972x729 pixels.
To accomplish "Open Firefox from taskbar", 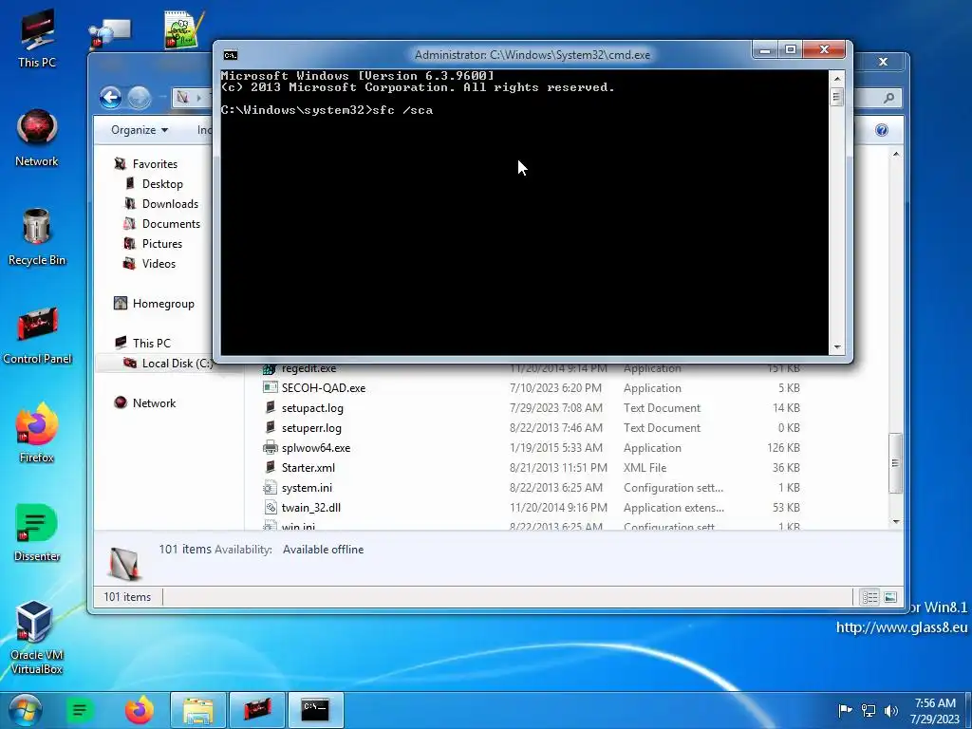I will pos(139,710).
